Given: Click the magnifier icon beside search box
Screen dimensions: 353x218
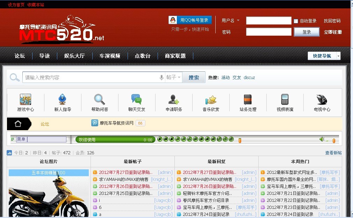Looking at the screenshot, I should (14, 77).
